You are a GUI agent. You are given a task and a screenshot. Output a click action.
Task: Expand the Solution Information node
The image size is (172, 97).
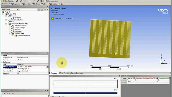(x=13, y=36)
